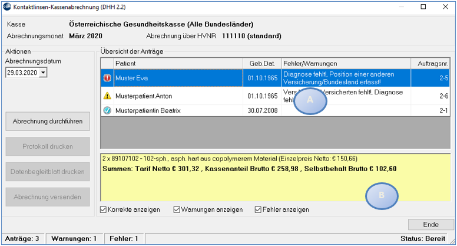Click the Datenbegleitblatt drucken button
457x246 pixels.
point(48,172)
